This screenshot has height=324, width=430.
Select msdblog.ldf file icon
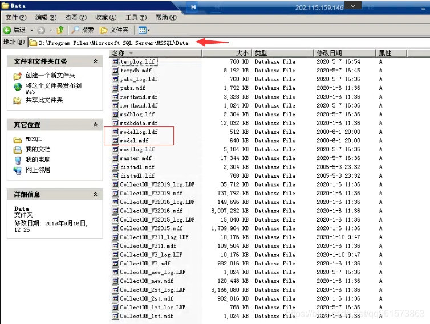click(115, 114)
